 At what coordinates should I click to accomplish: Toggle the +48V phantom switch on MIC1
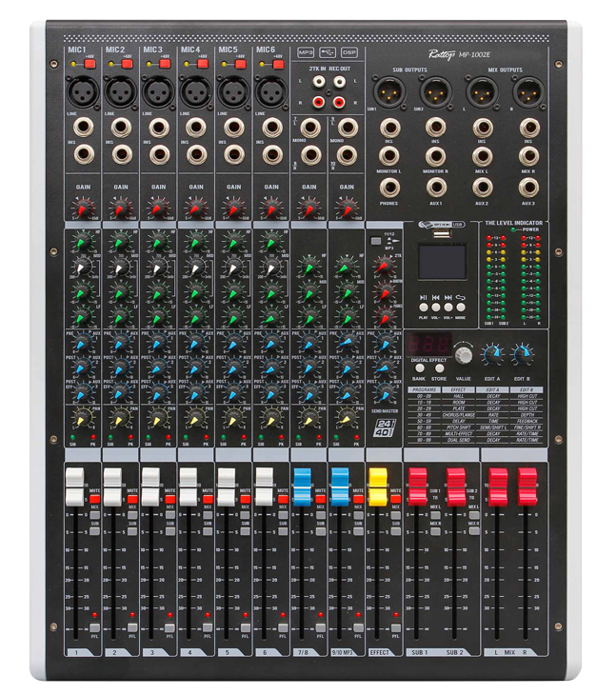[x=90, y=64]
